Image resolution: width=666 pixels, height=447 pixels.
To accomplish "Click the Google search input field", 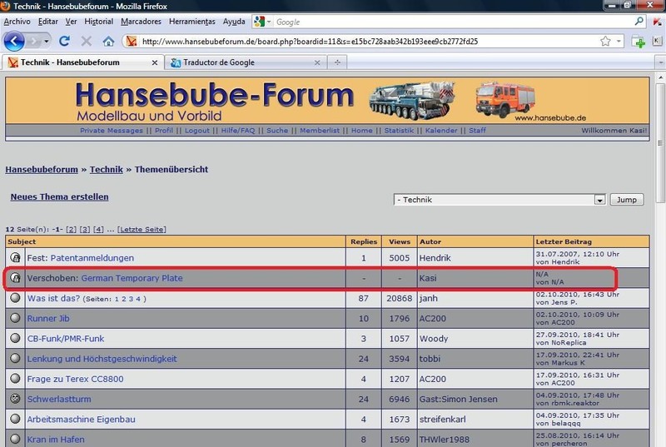I will tap(454, 22).
